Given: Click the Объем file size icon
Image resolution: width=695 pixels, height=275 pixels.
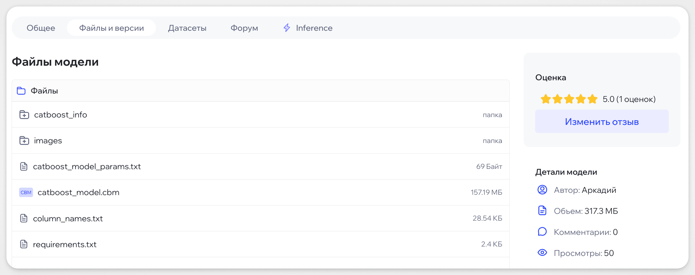Looking at the screenshot, I should click(542, 210).
